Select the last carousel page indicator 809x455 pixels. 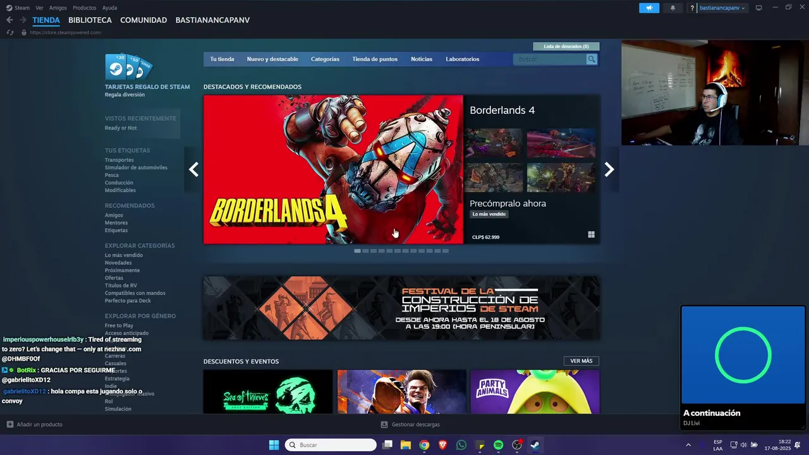click(446, 251)
